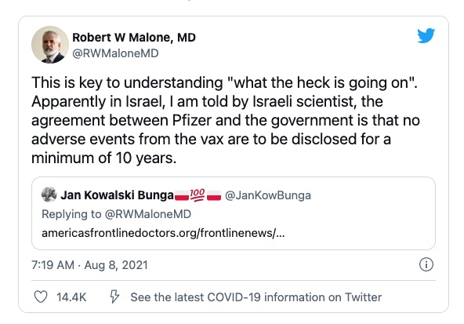Click the word Pfizer in the tweet
Viewport: 464px width, 324px height.
192,120
